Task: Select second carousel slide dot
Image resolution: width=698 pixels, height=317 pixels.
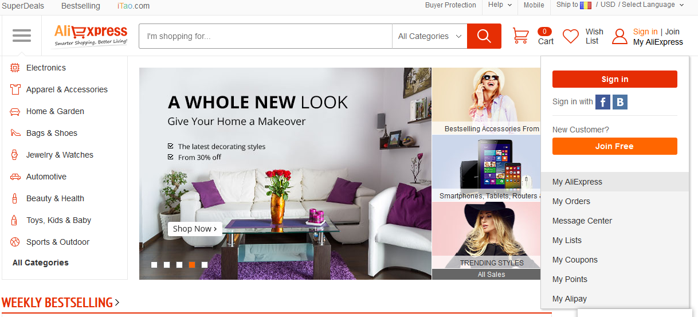Action: pyautogui.click(x=167, y=265)
